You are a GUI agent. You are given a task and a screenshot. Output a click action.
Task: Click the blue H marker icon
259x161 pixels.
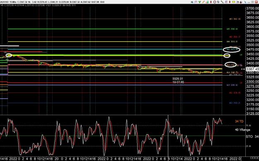tap(237, 2)
